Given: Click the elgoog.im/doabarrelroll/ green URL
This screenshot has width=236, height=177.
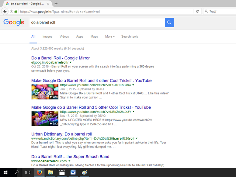Looking at the screenshot, I should click(x=50, y=62).
